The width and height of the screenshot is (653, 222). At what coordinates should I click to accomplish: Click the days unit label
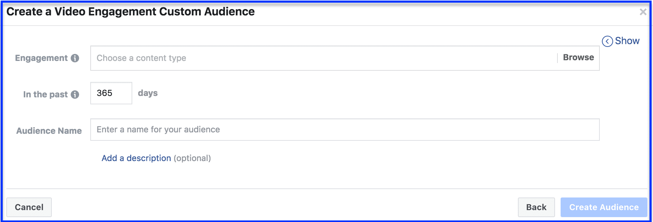(148, 93)
